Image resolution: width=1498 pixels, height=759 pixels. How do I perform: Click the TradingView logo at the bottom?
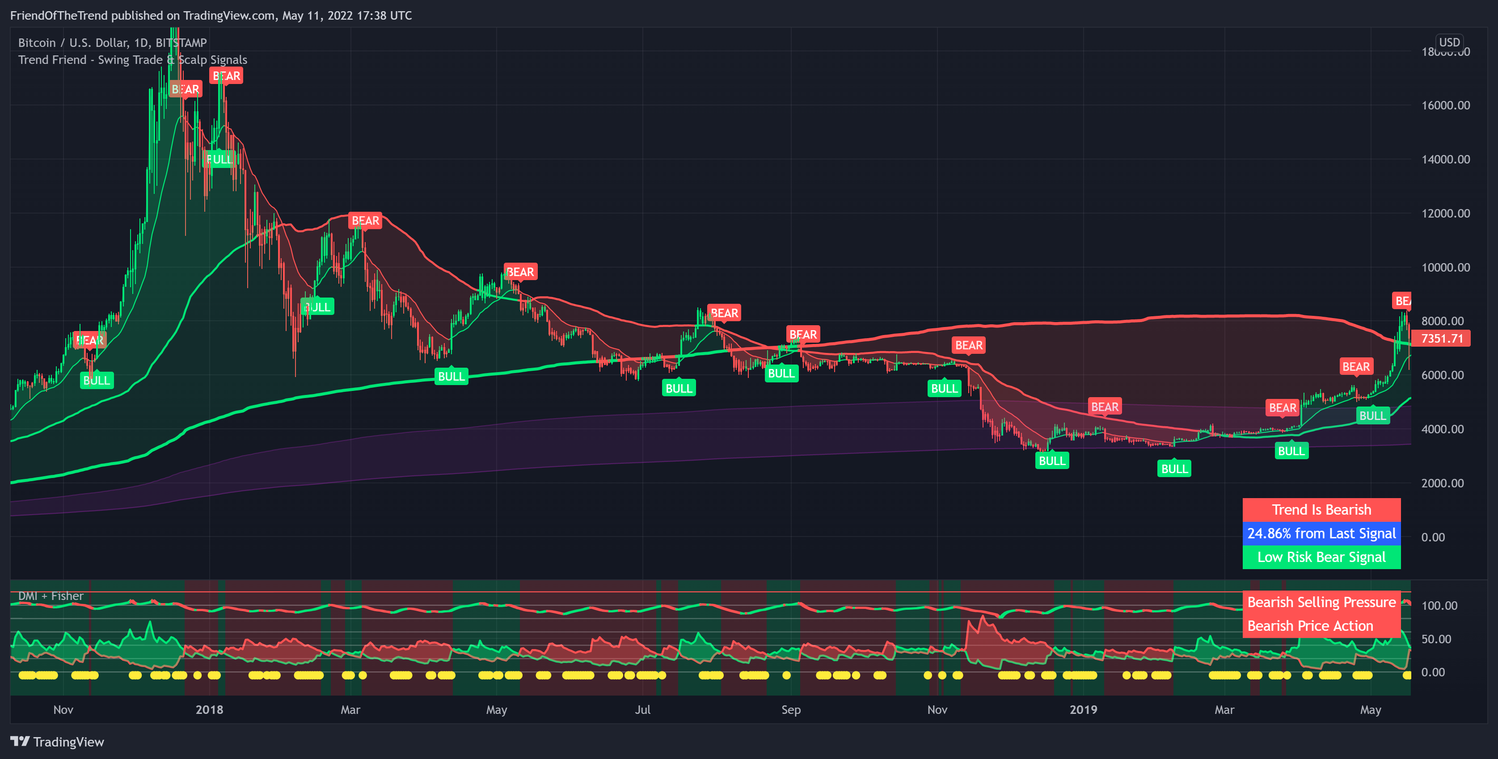[x=57, y=742]
